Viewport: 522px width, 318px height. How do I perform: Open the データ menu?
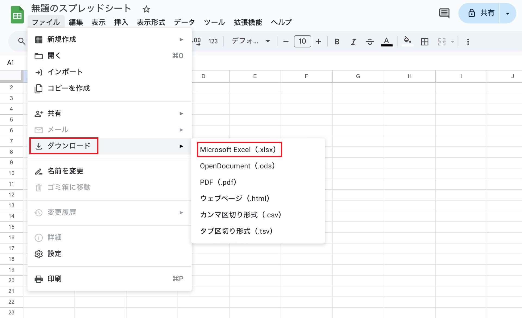184,22
